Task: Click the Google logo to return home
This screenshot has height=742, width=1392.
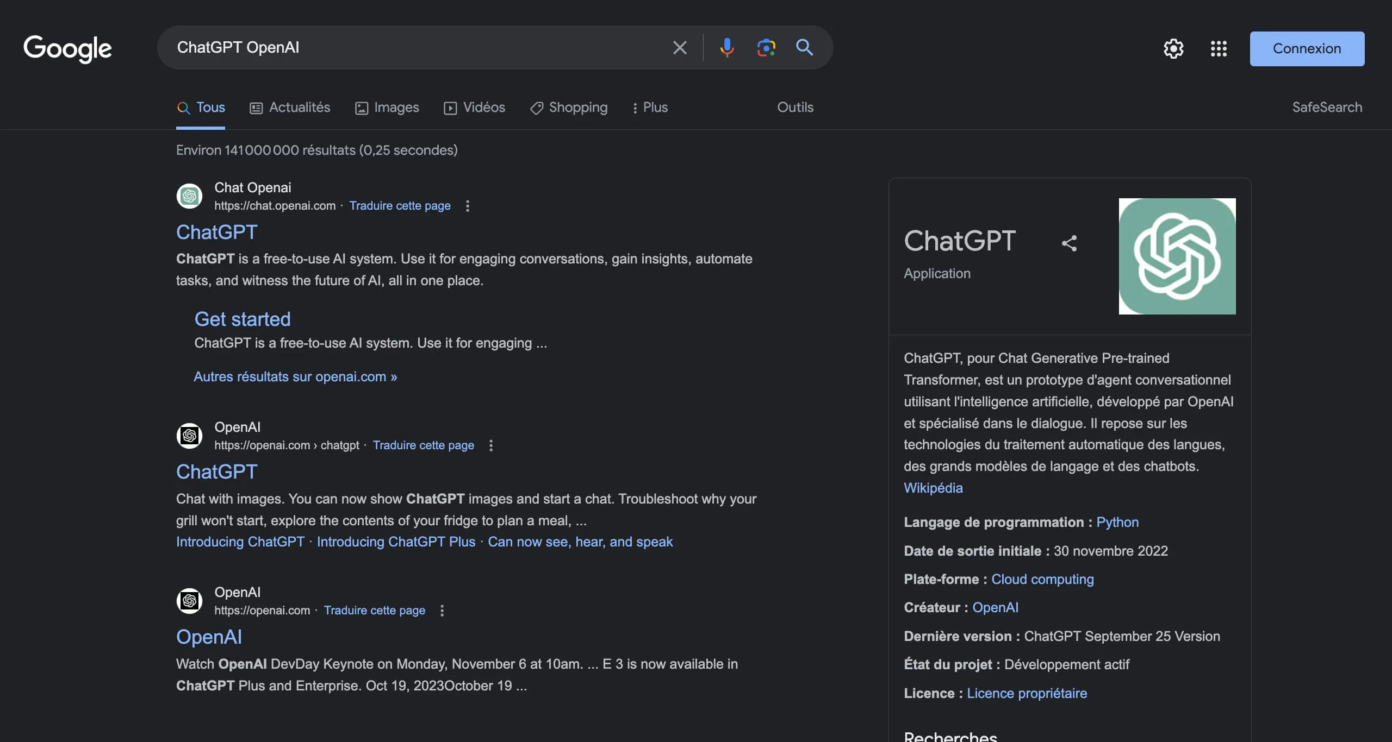Action: pos(67,49)
